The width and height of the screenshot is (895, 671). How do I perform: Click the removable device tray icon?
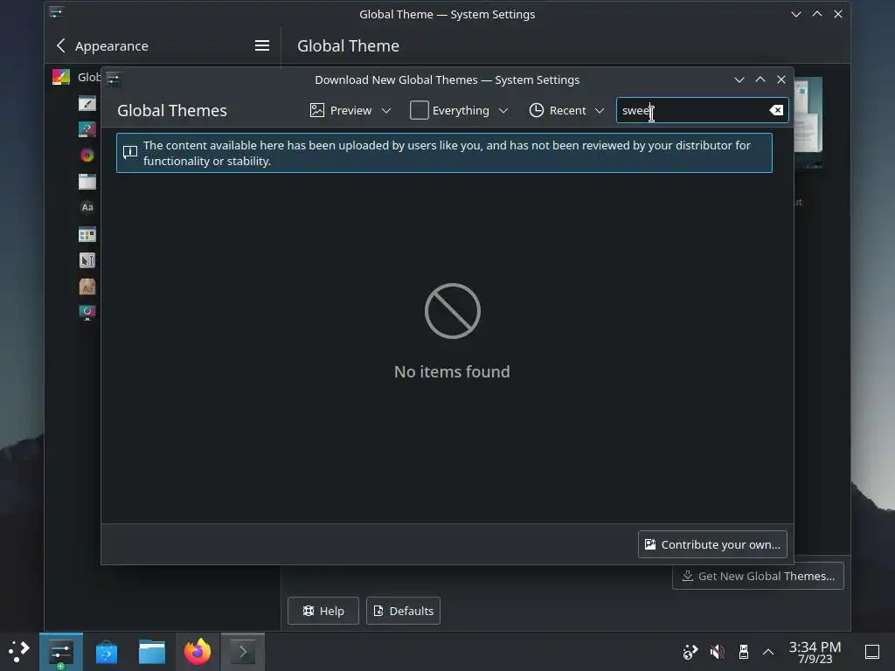(x=743, y=652)
